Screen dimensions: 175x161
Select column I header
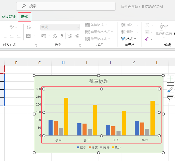87,63
